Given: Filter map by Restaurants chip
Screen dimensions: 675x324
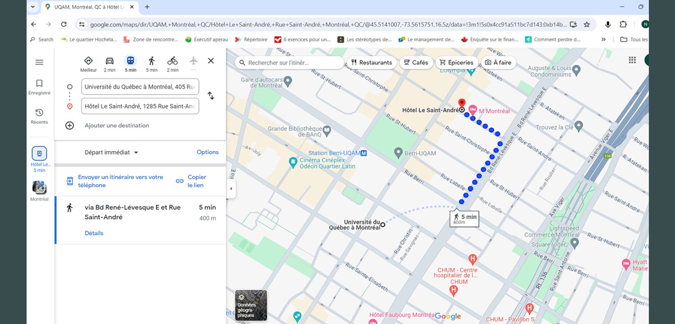Looking at the screenshot, I should pos(372,63).
